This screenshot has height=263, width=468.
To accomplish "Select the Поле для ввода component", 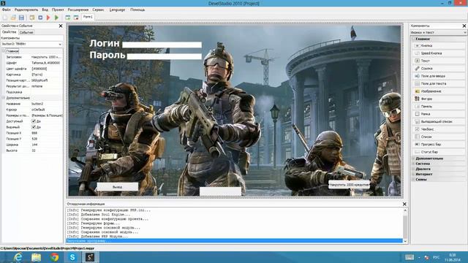I will tap(439, 76).
